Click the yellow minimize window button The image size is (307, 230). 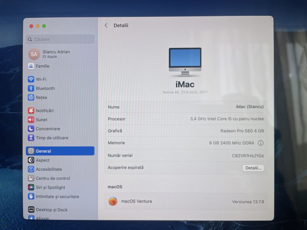tap(38, 26)
